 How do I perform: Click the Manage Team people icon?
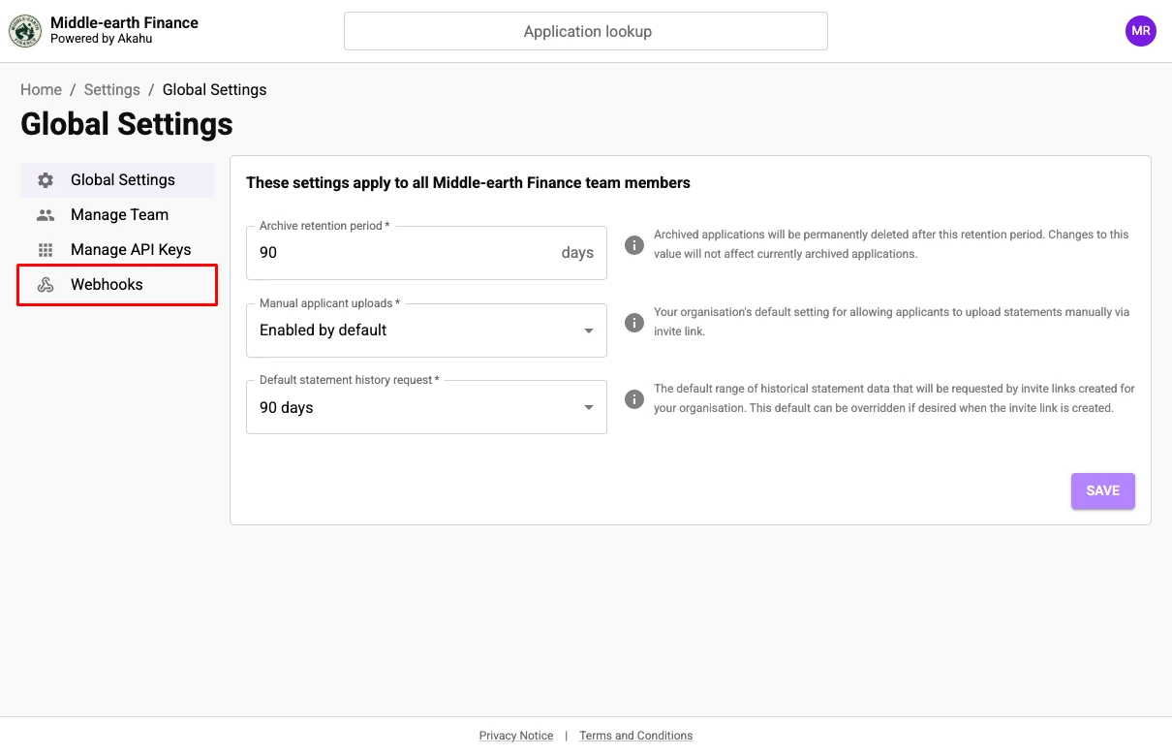[x=46, y=215]
